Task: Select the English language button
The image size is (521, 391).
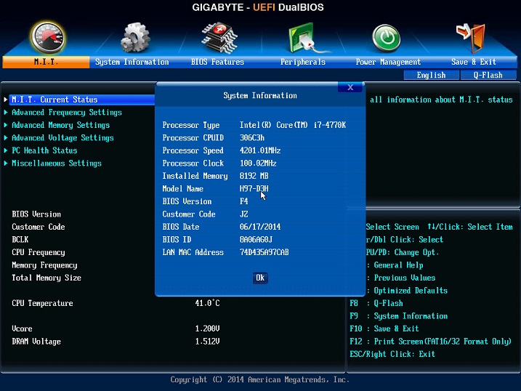Action: click(432, 75)
